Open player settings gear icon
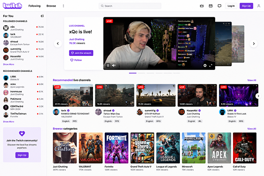 coord(205,65)
